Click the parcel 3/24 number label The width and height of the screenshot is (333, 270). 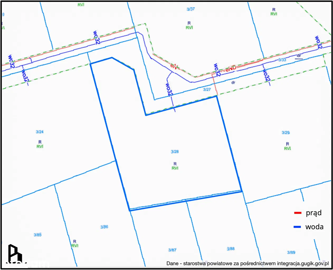[40, 132]
